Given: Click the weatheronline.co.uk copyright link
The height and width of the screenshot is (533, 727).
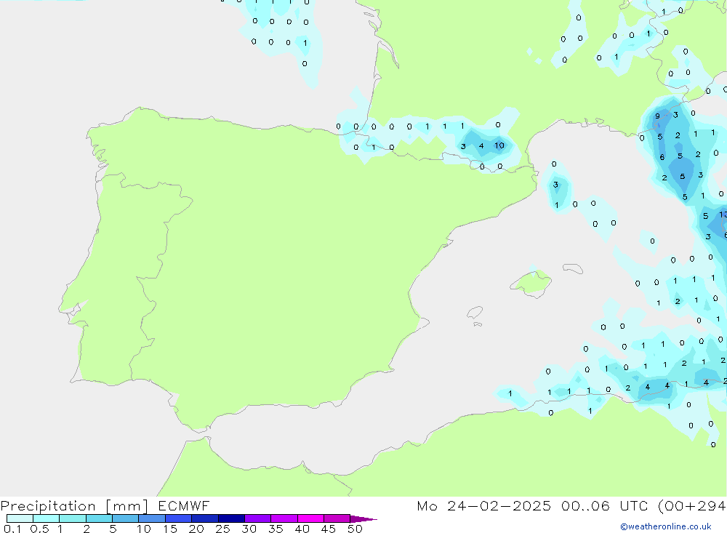Looking at the screenshot, I should [665, 526].
